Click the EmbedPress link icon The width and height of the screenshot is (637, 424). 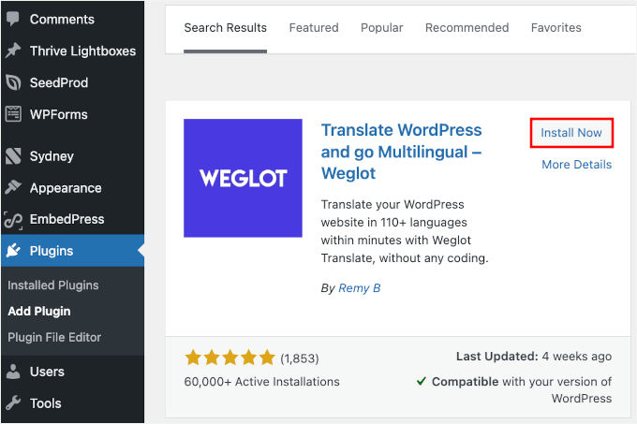pyautogui.click(x=13, y=220)
